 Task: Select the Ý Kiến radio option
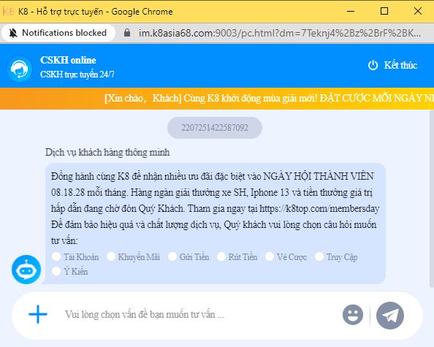click(56, 271)
